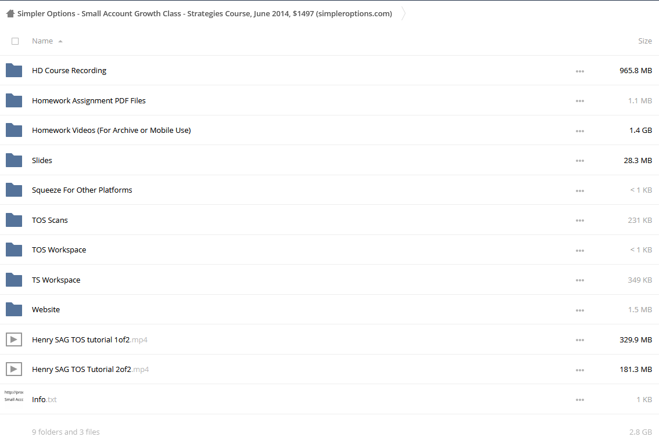
Task: Click the TS Workspace folder icon
Action: (x=14, y=280)
